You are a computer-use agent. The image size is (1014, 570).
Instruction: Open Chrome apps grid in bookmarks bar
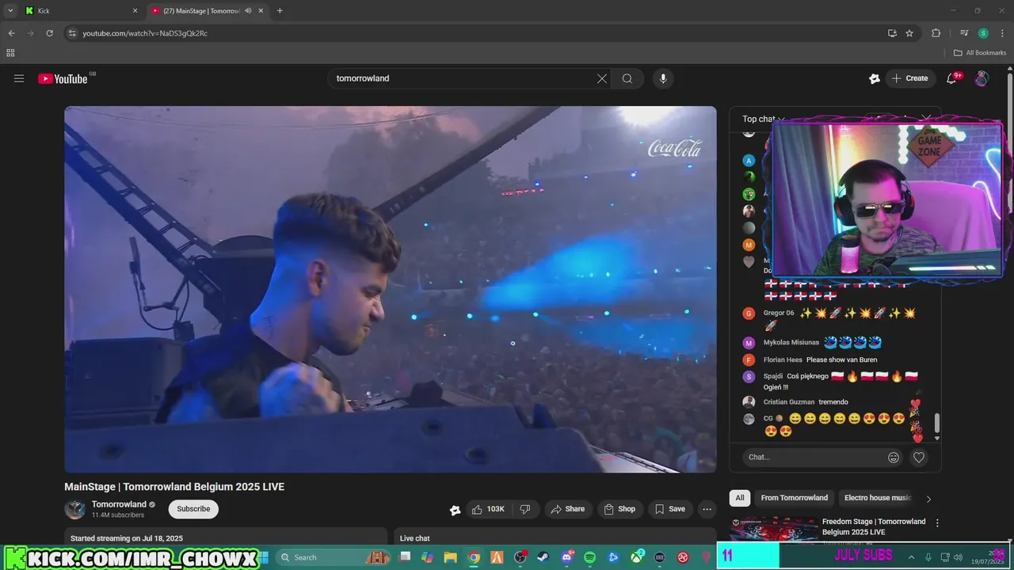click(10, 53)
